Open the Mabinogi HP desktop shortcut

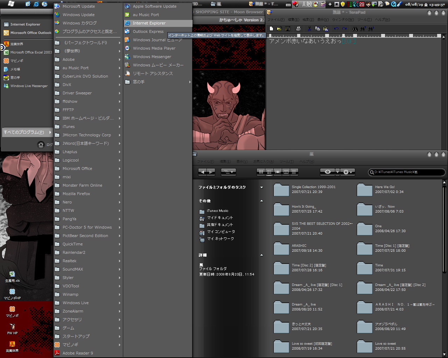click(12, 294)
